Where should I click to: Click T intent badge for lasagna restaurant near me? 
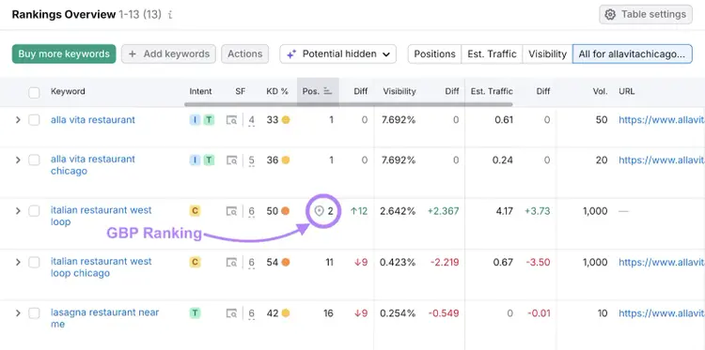pyautogui.click(x=195, y=313)
